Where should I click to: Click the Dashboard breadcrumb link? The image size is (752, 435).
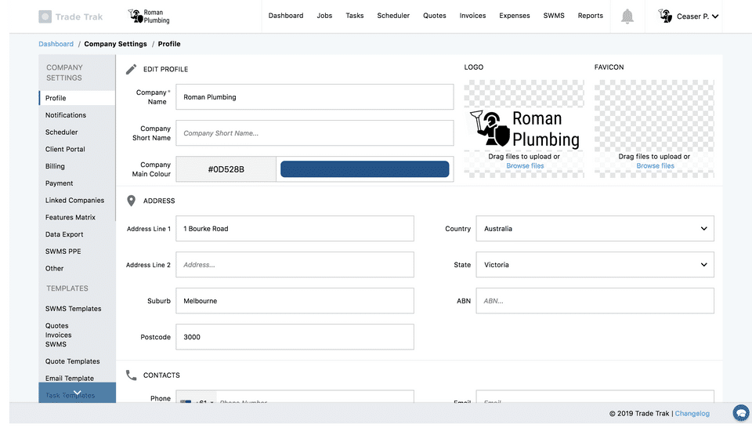(56, 44)
